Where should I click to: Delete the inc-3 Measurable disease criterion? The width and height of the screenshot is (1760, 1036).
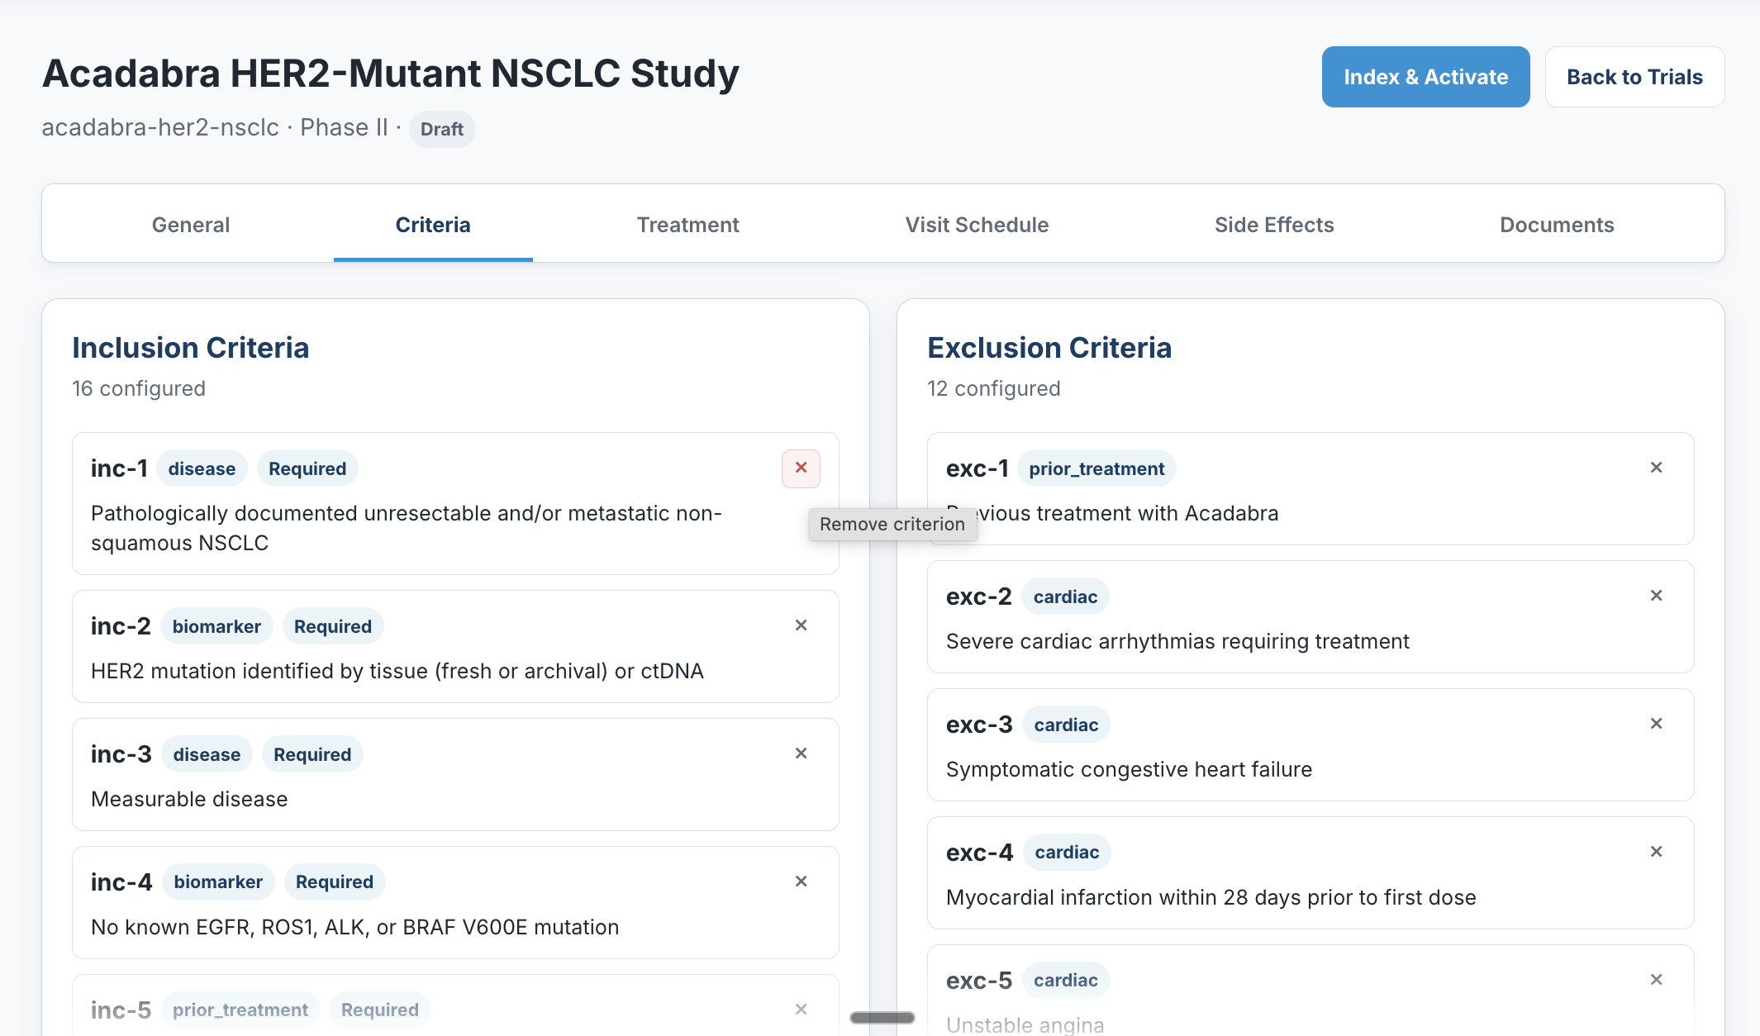[x=801, y=753]
